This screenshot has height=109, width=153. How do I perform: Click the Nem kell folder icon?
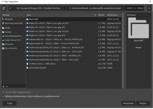coord(27,19)
